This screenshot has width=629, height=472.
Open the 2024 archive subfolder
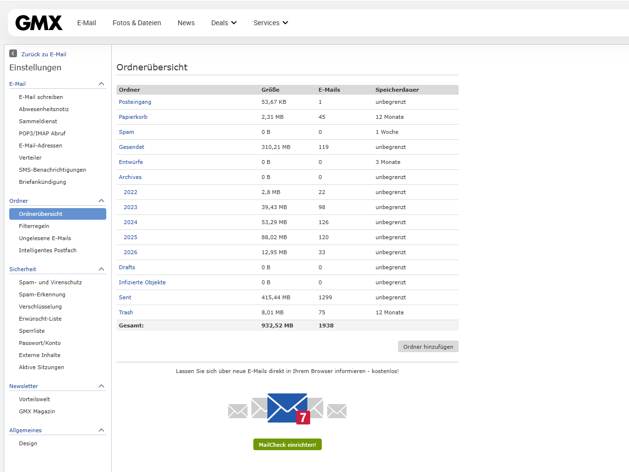click(x=130, y=222)
